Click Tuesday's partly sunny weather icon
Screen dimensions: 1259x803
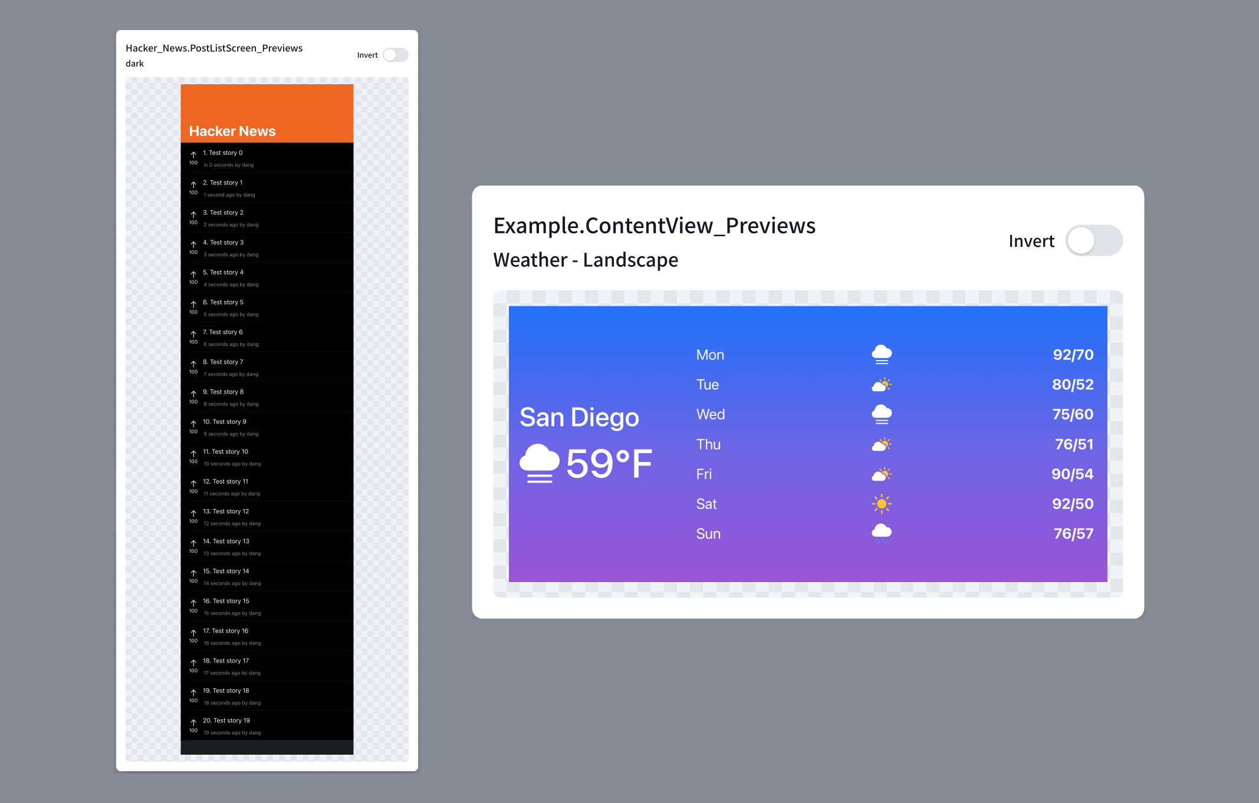click(x=881, y=384)
